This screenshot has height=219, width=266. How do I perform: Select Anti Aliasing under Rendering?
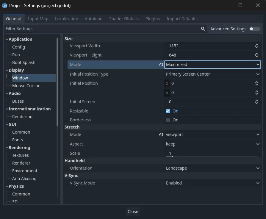pos(24,179)
